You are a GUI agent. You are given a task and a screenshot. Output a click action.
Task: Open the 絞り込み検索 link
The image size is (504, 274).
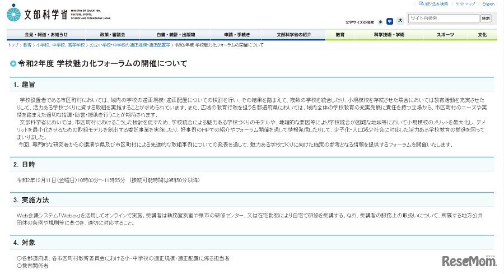tap(433, 4)
